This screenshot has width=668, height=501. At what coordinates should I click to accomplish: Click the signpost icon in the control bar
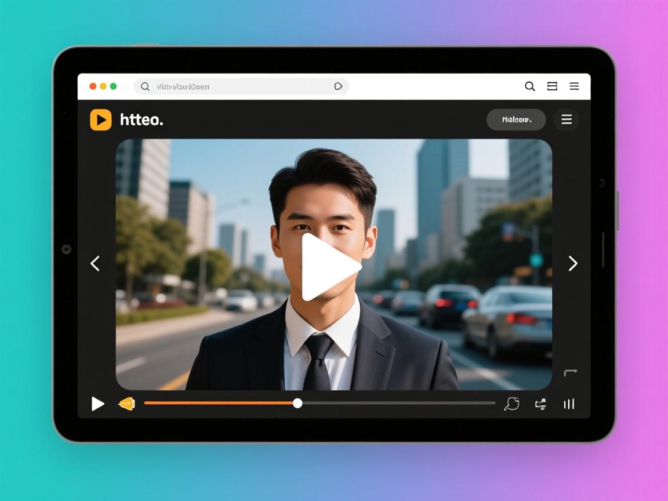[x=540, y=404]
